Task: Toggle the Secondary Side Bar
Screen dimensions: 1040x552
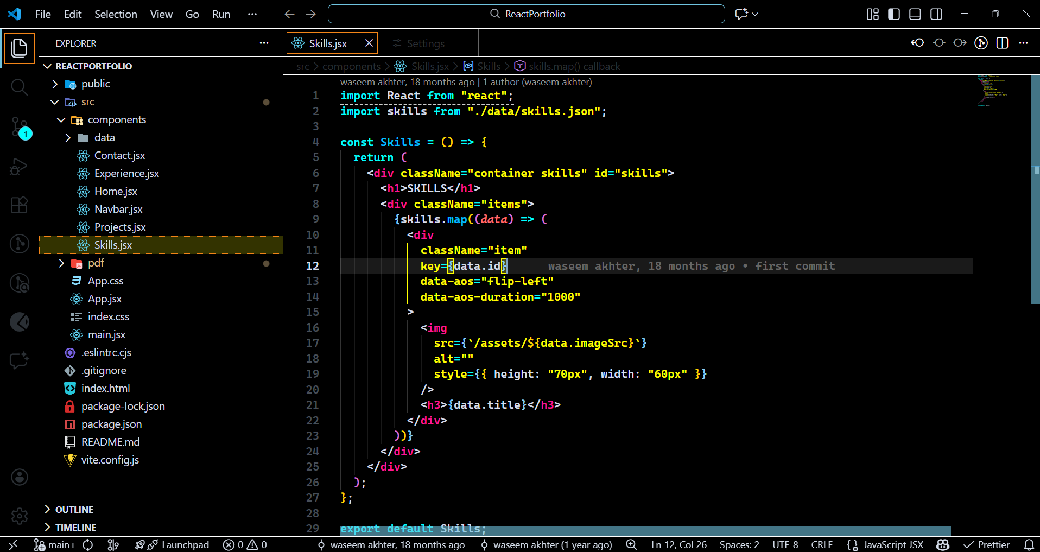Action: (936, 14)
